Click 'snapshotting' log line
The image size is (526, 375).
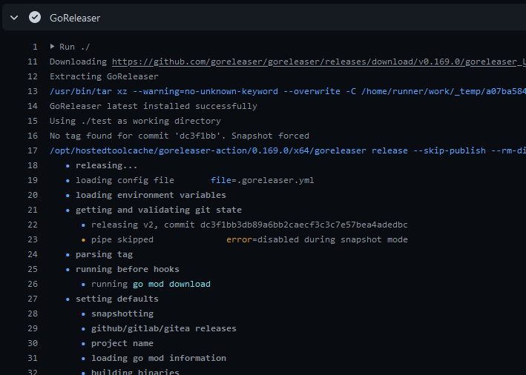tap(122, 313)
